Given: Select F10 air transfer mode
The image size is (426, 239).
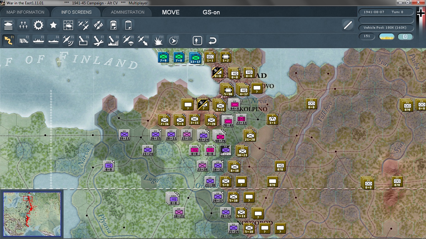Looking at the screenshot, I should point(143,40).
